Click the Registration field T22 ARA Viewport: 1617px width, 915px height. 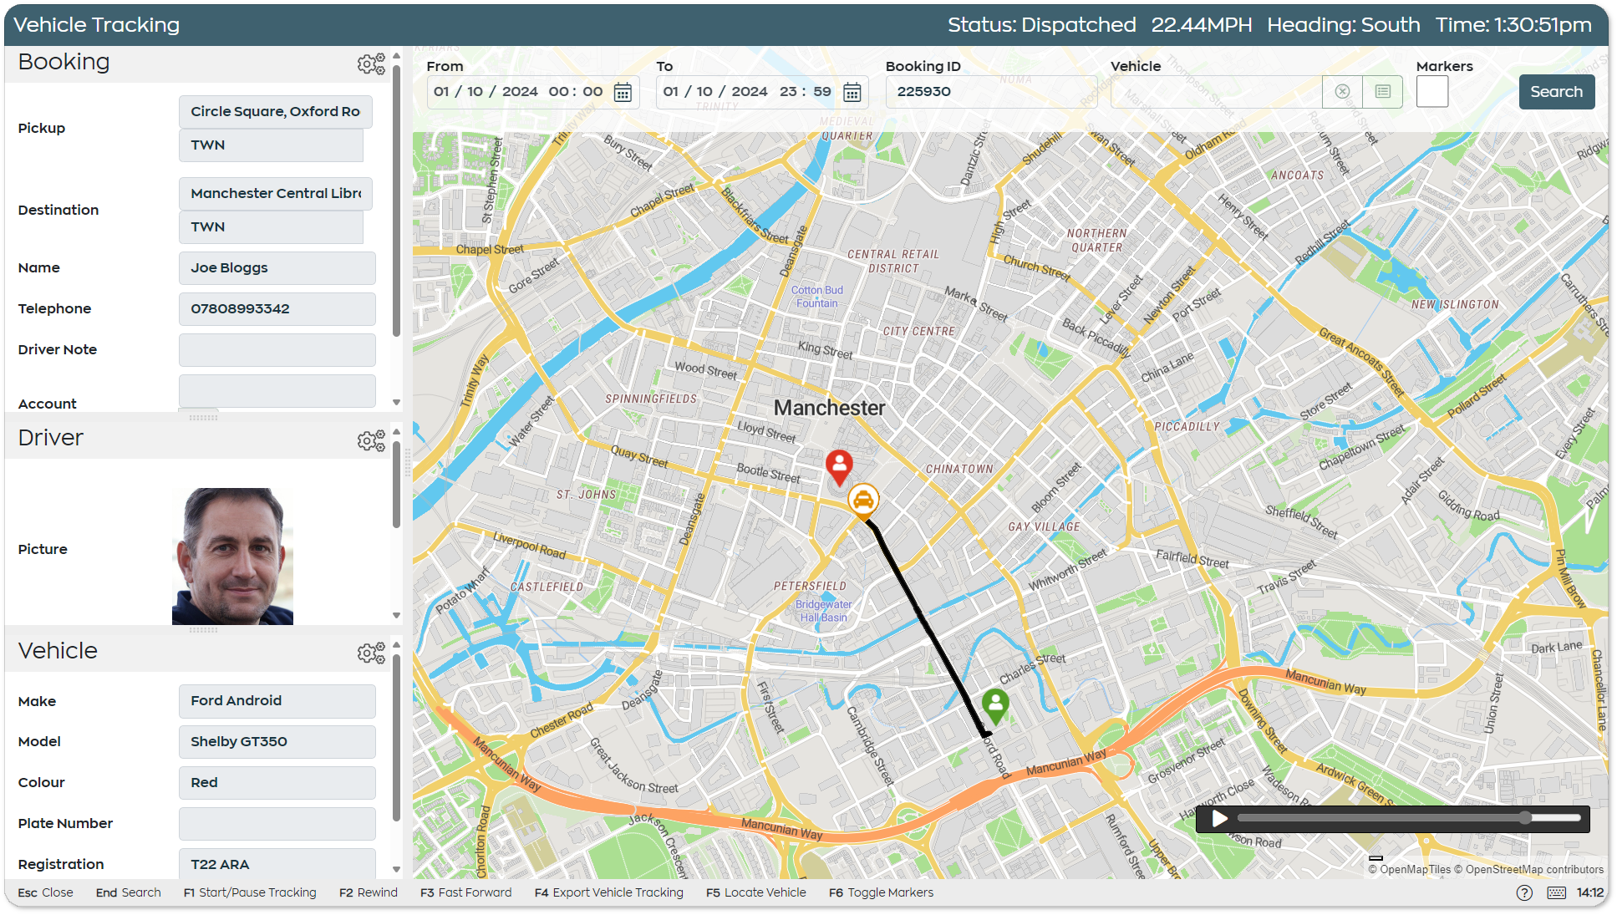[x=277, y=864]
